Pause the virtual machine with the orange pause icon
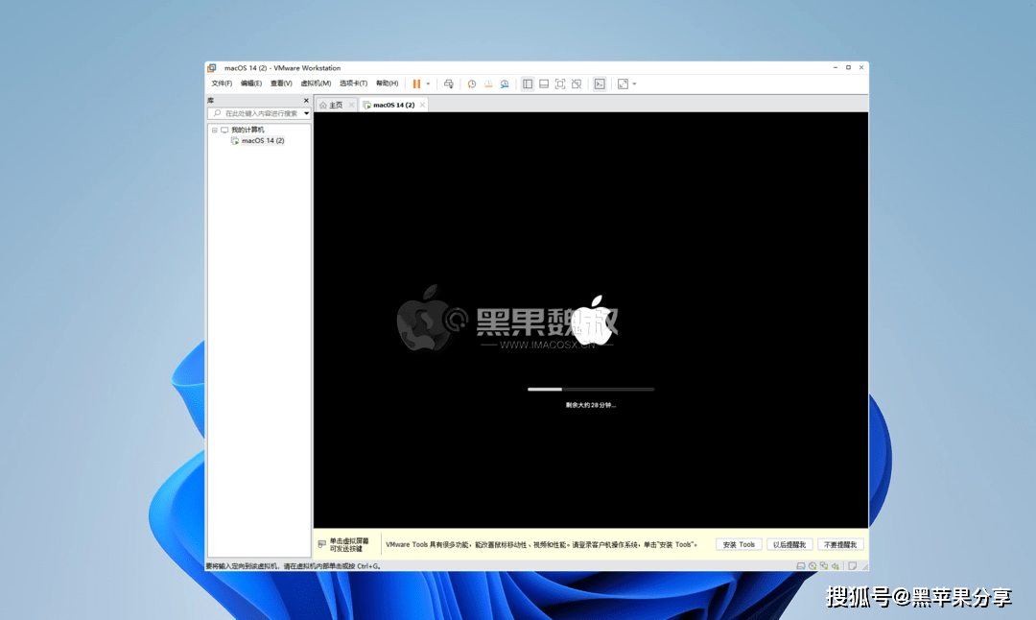The image size is (1036, 620). click(416, 83)
